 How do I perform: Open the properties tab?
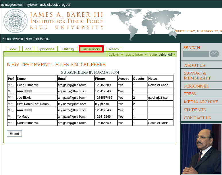(47, 49)
